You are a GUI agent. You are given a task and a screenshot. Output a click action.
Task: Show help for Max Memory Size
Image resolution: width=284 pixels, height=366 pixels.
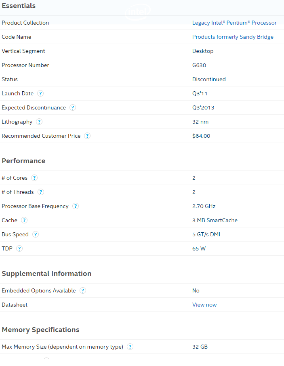click(x=130, y=347)
